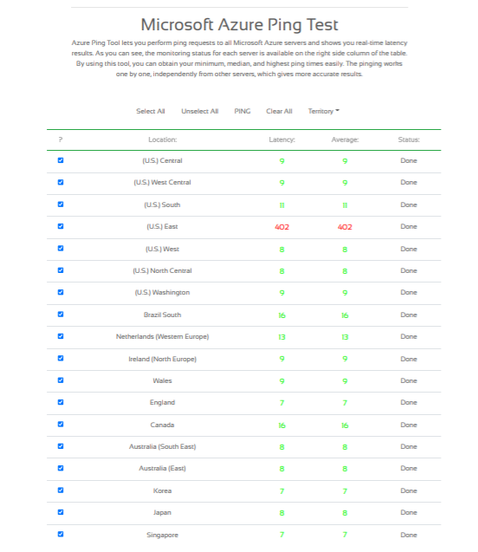Click the Average column header
The height and width of the screenshot is (552, 478).
[x=345, y=140]
